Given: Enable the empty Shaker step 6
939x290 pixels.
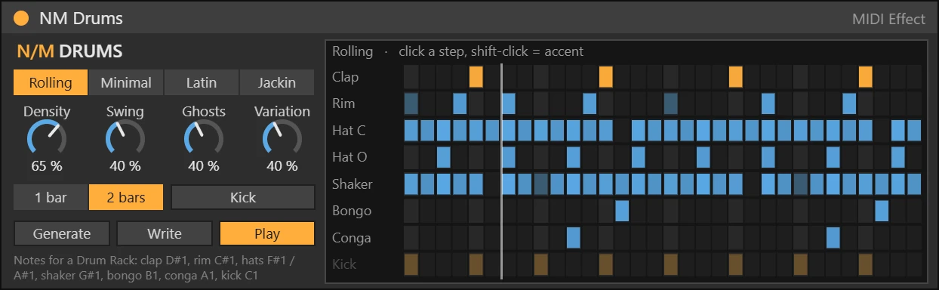Looking at the screenshot, I should [x=492, y=184].
